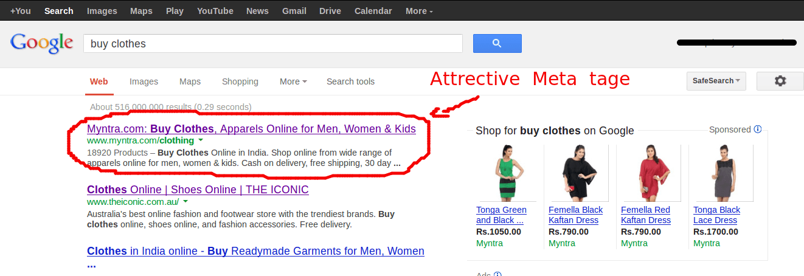Image resolution: width=804 pixels, height=276 pixels.
Task: Open the Femella Red Kaftan Dress link
Action: click(646, 215)
